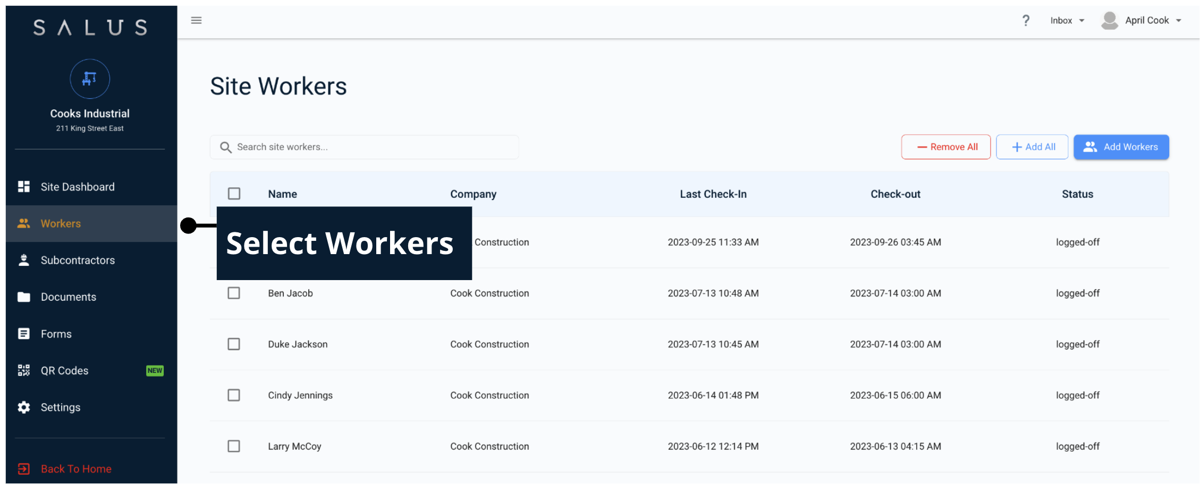
Task: Click Back To Home in sidebar
Action: [x=75, y=468]
